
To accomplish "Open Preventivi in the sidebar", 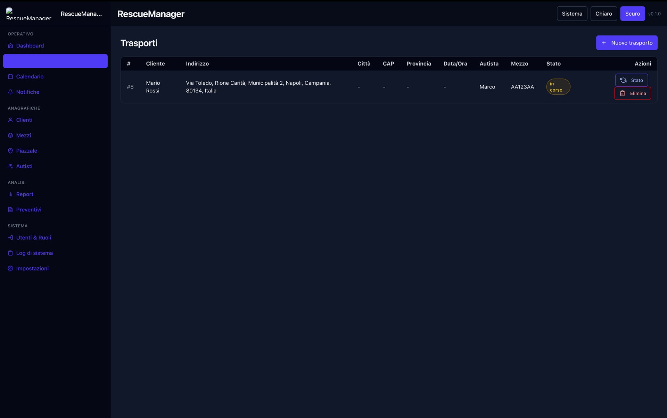I will (x=28, y=210).
